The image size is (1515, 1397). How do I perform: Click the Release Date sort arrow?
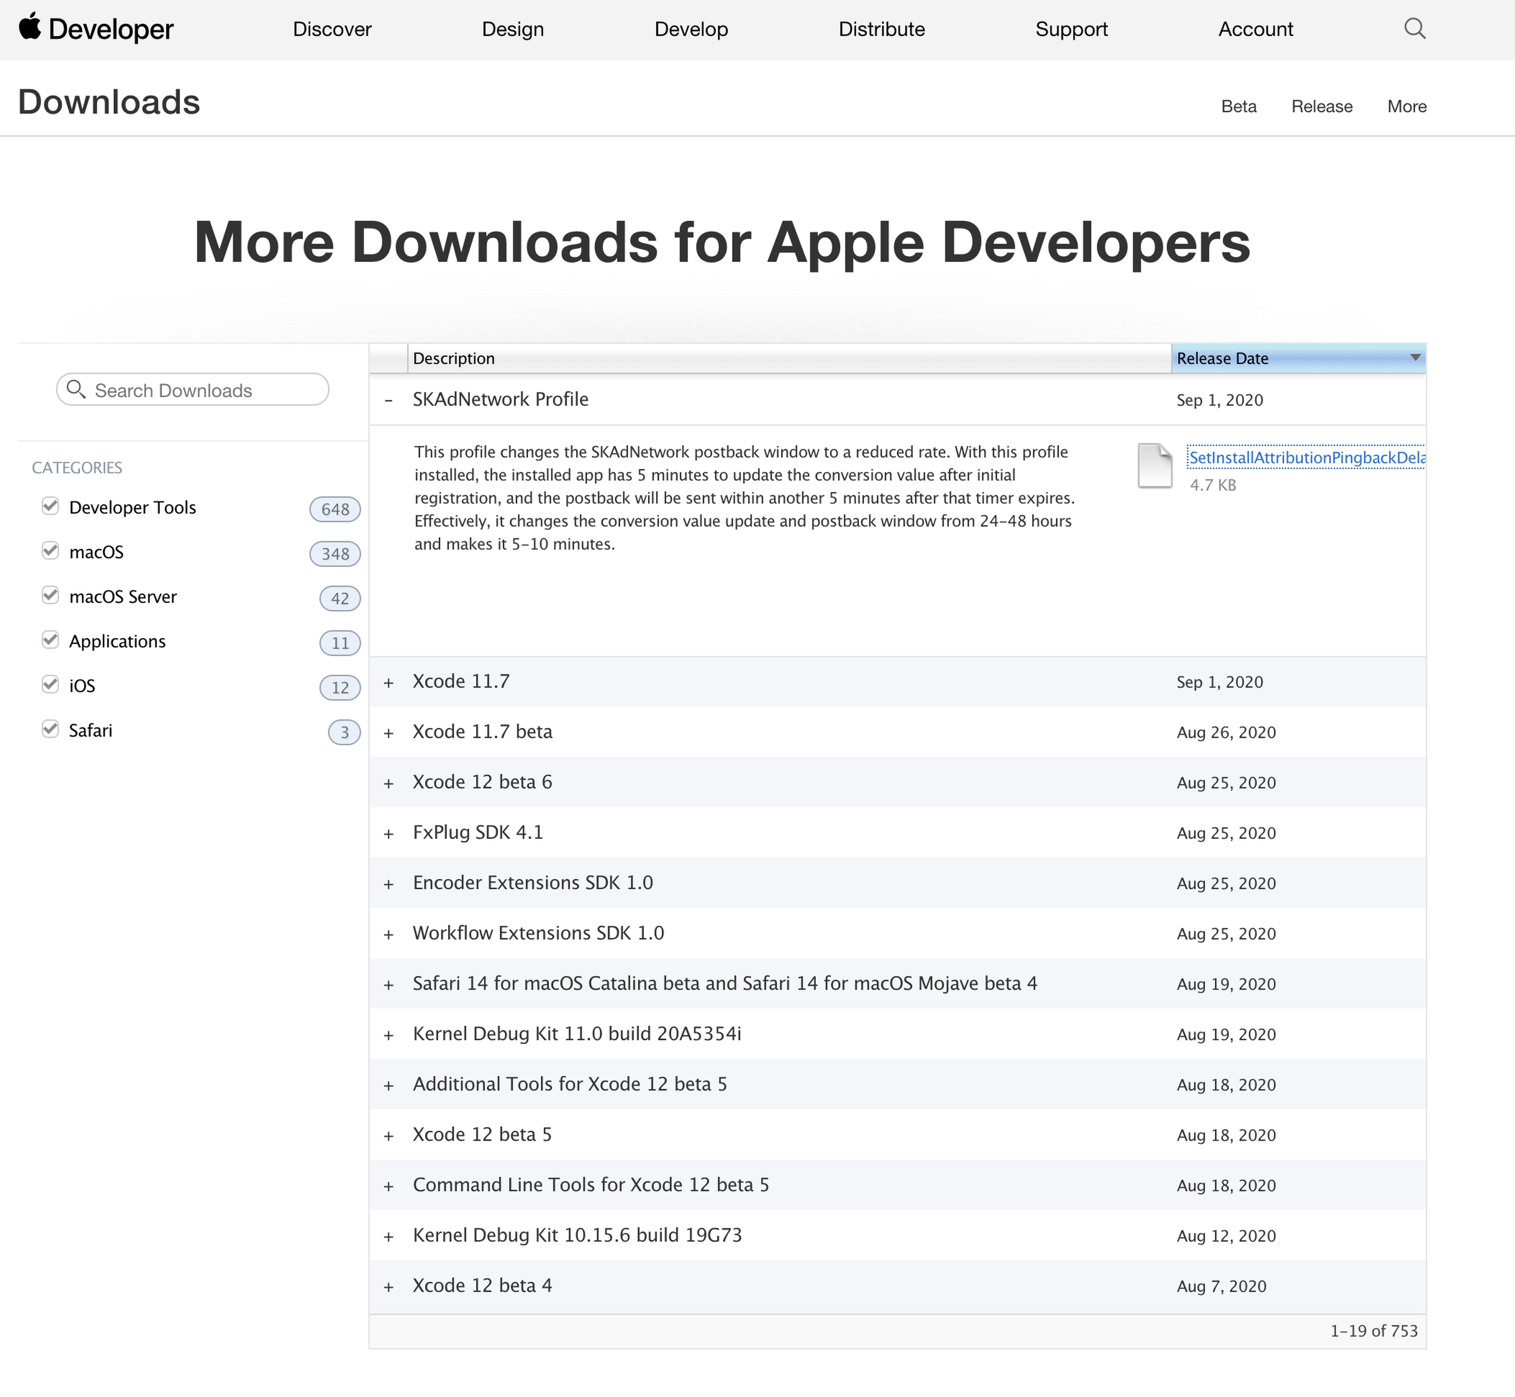1415,358
